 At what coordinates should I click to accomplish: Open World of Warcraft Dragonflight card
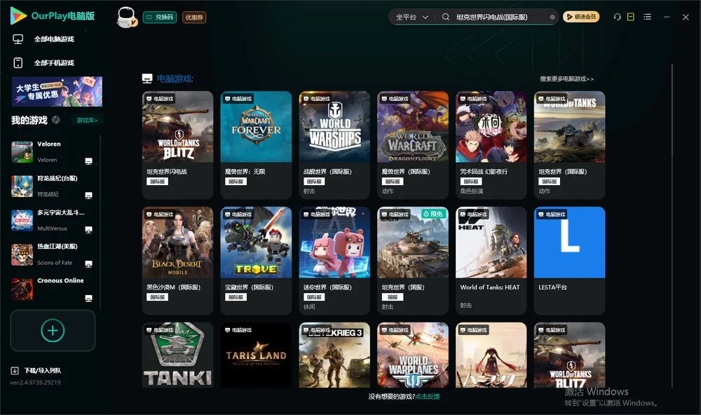coord(413,145)
